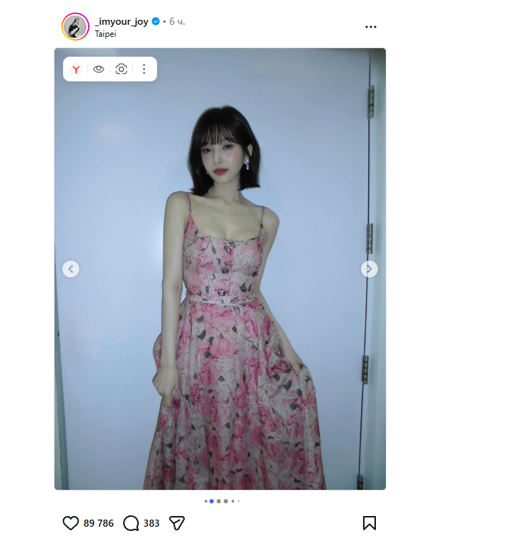Viewport: 521px width, 538px height.
Task: Search image with camera lens icon
Action: click(121, 69)
